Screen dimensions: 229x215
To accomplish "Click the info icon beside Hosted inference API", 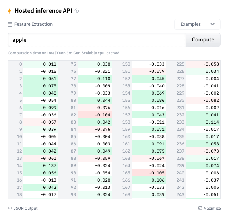I will coord(77,11).
